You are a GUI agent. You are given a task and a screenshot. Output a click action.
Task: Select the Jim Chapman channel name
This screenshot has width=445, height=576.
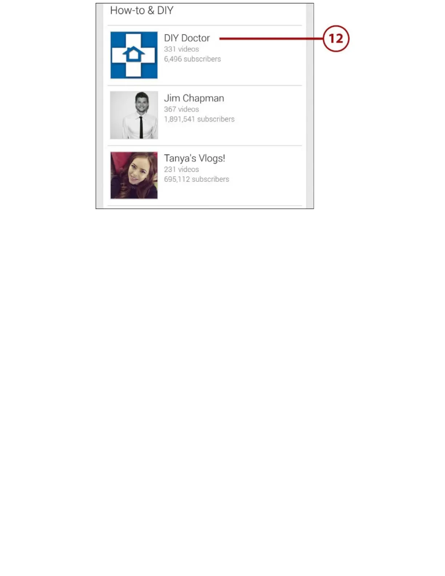194,98
